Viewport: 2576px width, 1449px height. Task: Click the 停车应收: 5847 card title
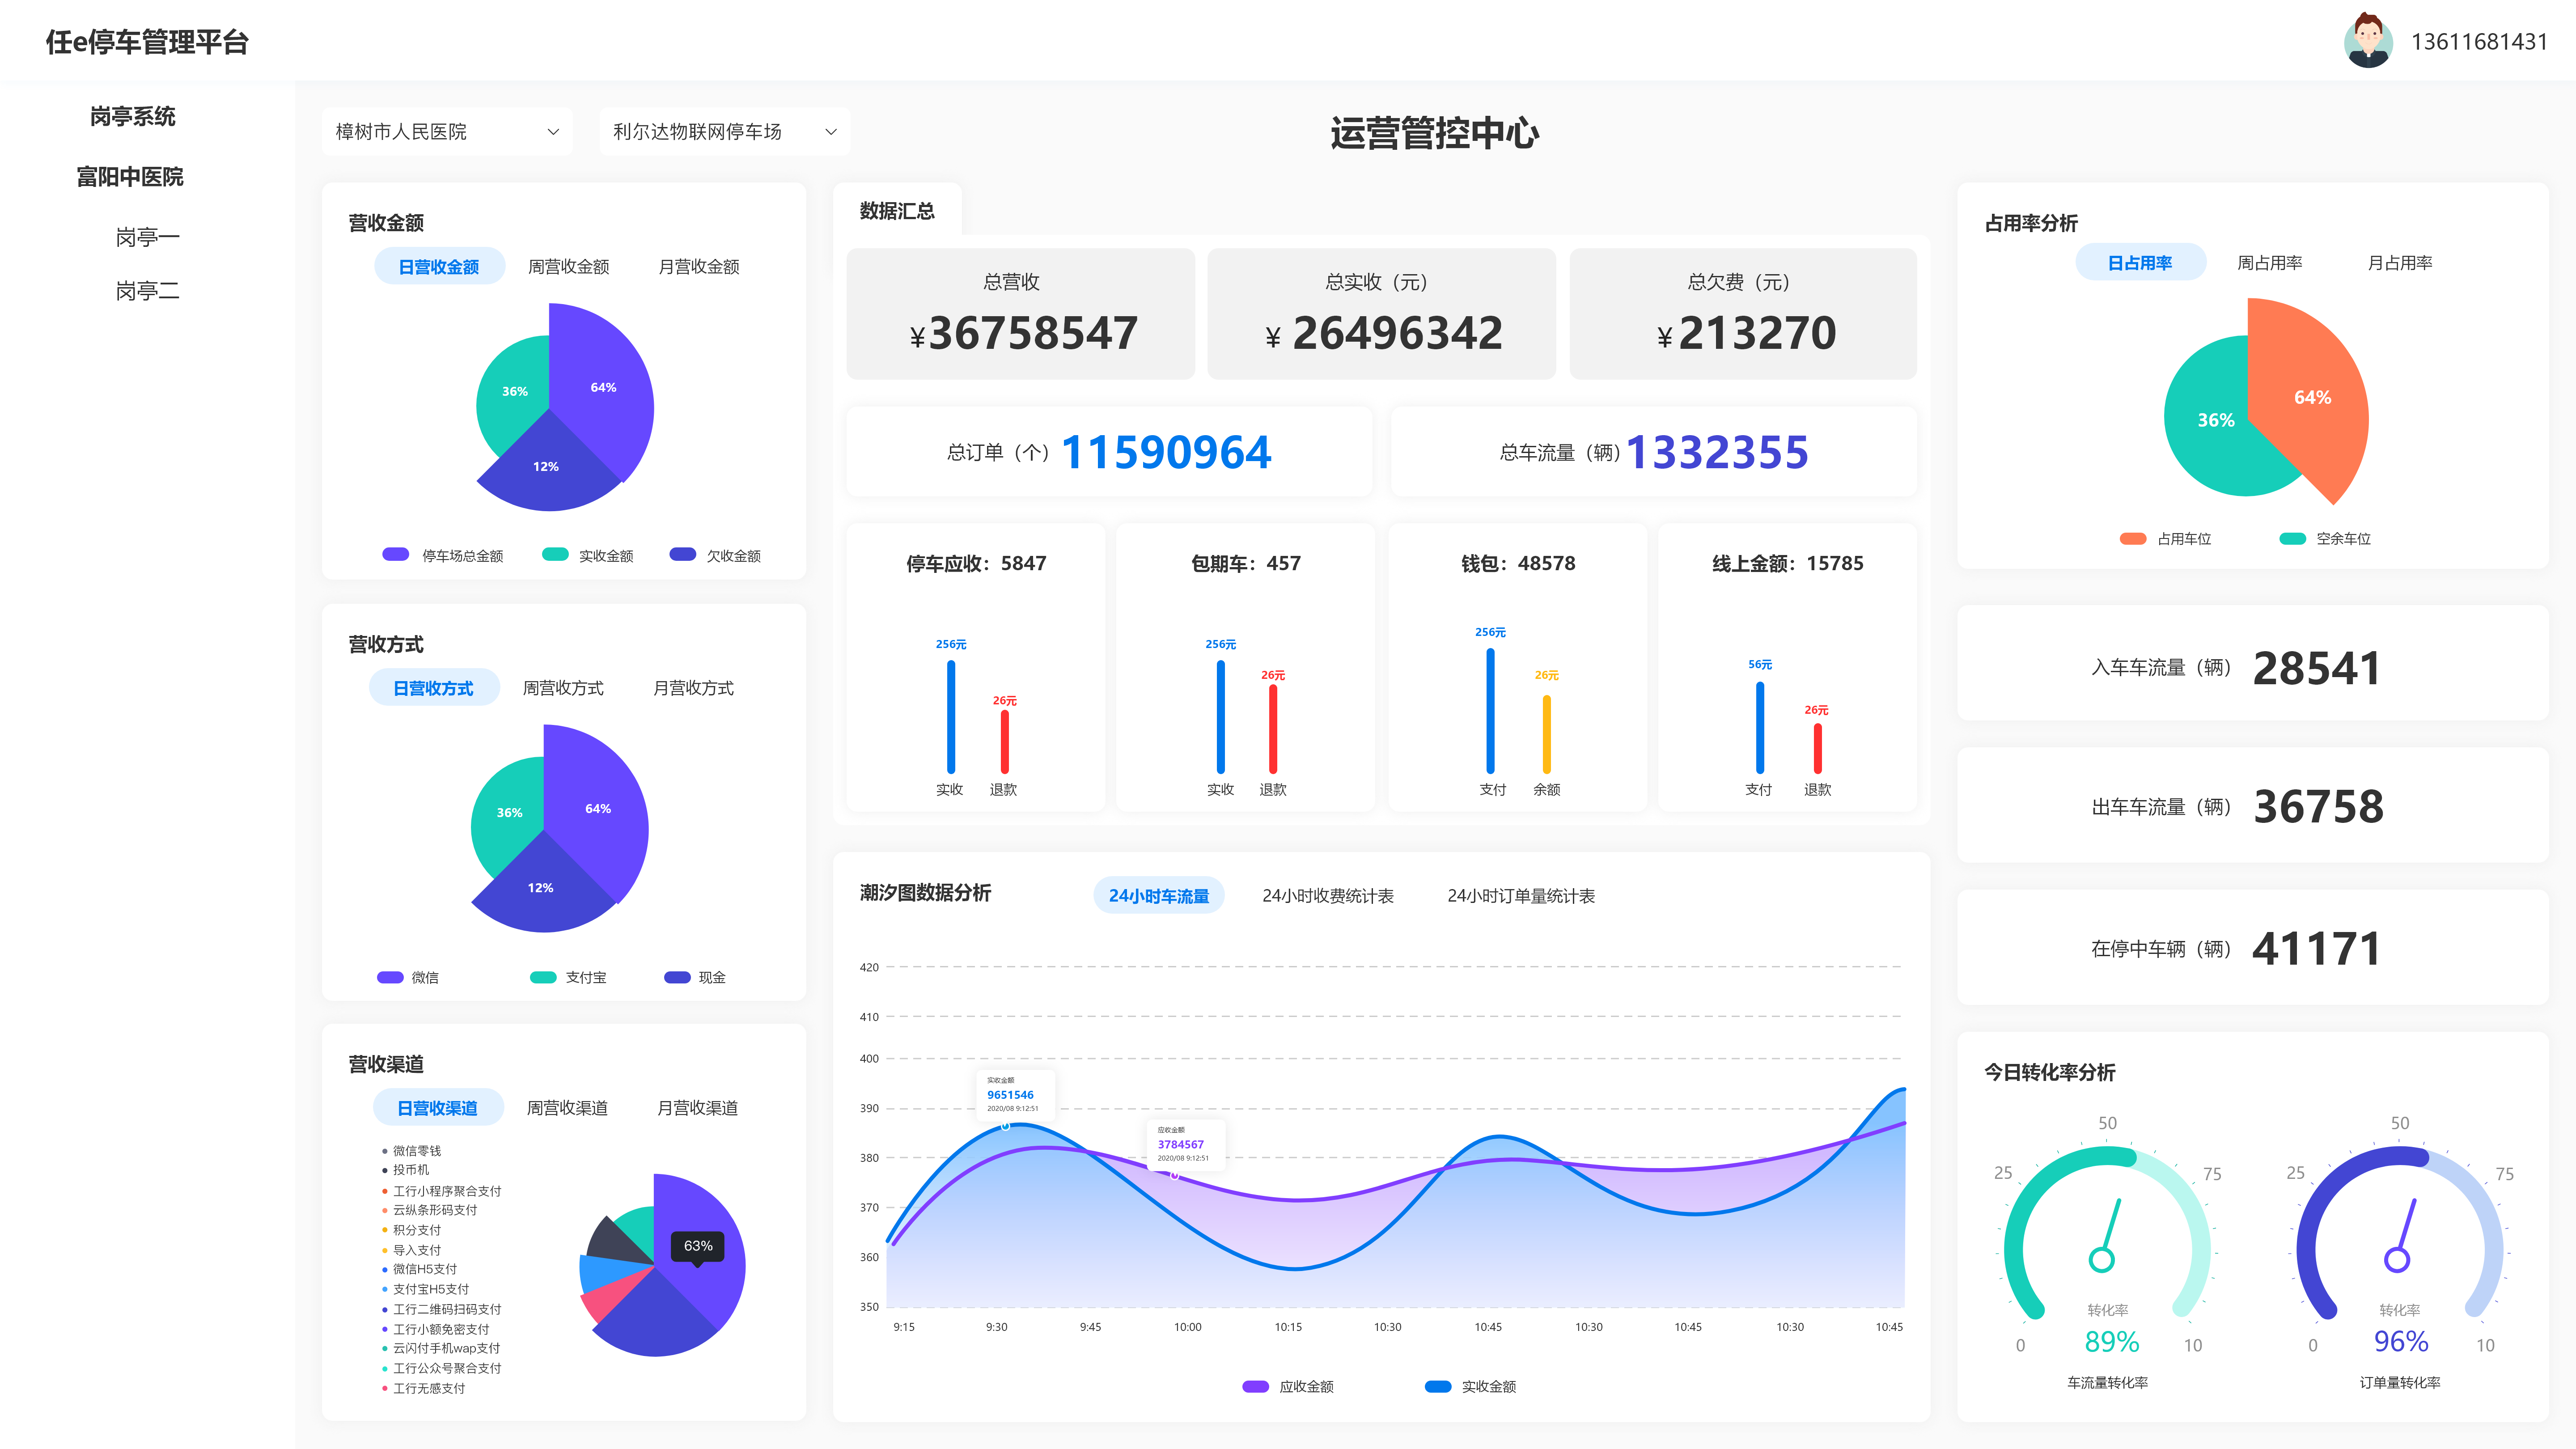pos(976,564)
